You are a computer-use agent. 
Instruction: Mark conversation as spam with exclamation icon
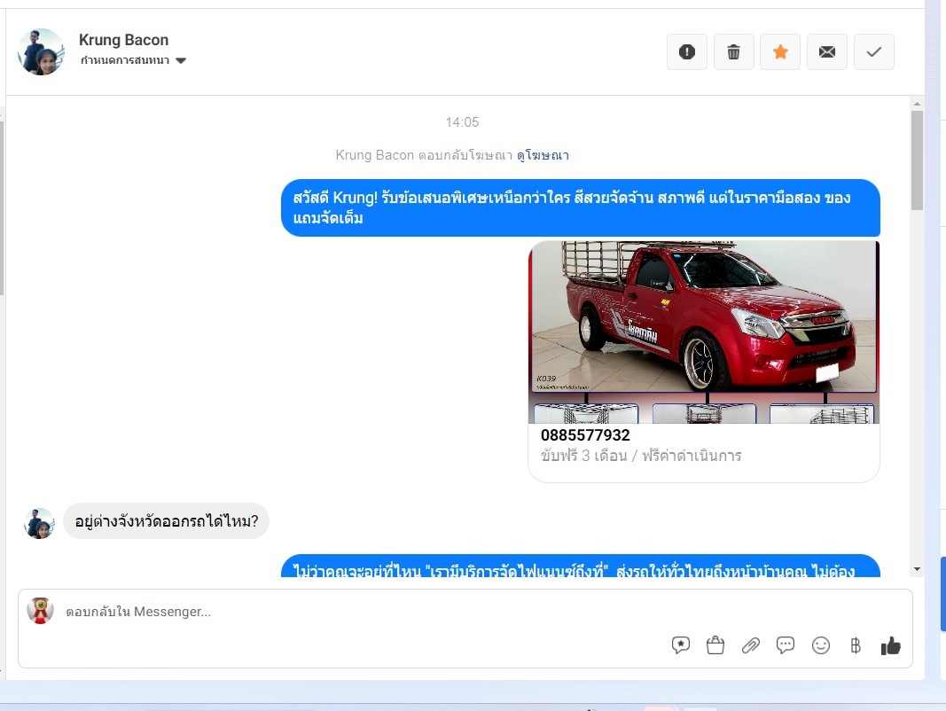click(x=687, y=52)
